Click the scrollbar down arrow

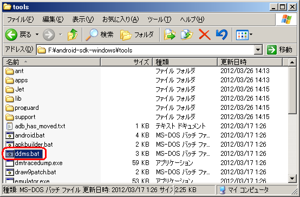[x=292, y=179]
